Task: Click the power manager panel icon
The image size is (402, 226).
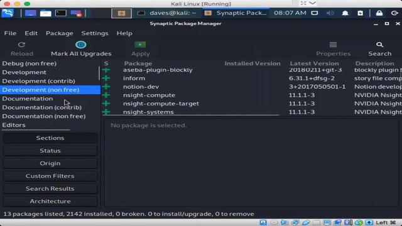Action: point(360,13)
